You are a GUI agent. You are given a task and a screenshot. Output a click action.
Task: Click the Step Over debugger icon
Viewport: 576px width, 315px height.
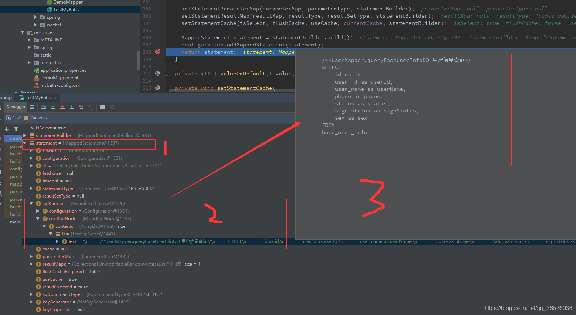pos(44,107)
